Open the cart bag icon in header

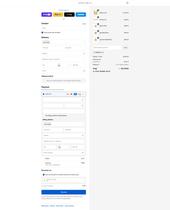click(x=127, y=3)
